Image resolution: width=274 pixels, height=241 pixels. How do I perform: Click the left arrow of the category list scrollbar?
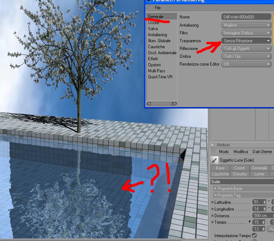click(149, 103)
